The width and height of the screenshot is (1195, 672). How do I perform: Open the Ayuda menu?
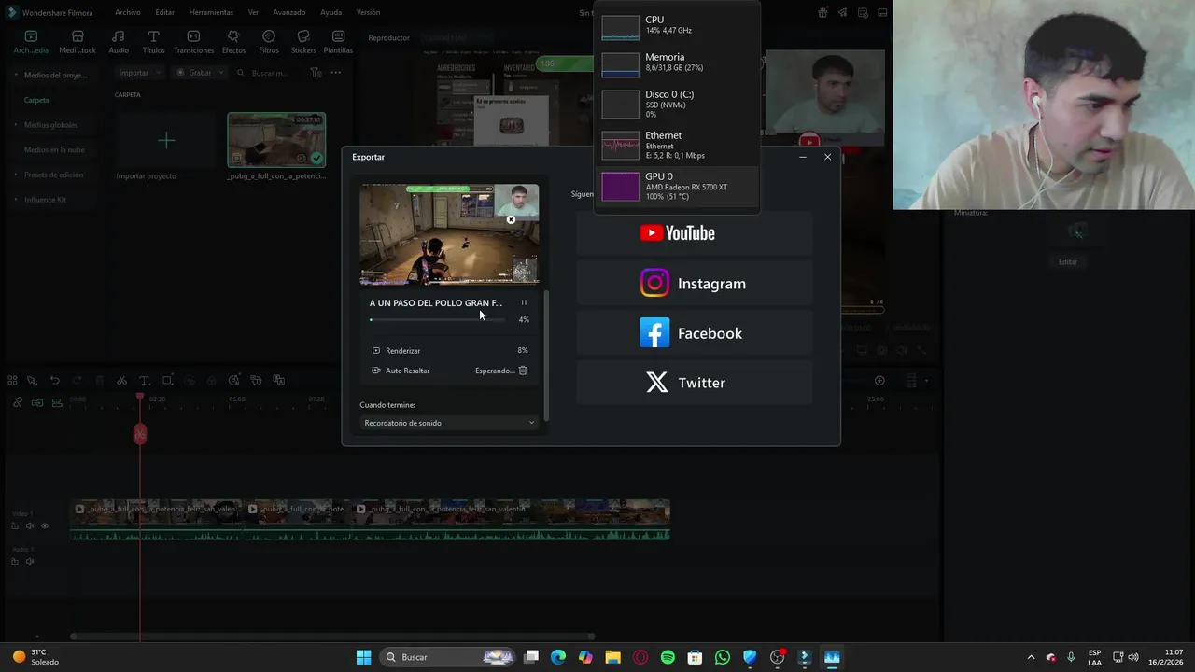tap(330, 13)
